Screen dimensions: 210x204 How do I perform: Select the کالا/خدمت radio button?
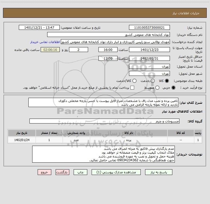134,81
